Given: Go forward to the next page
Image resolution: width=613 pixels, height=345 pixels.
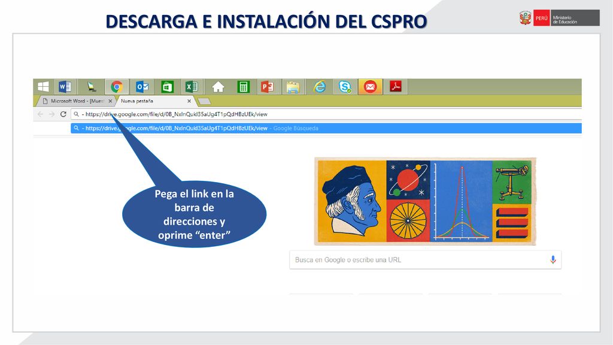Looking at the screenshot, I should pyautogui.click(x=51, y=114).
